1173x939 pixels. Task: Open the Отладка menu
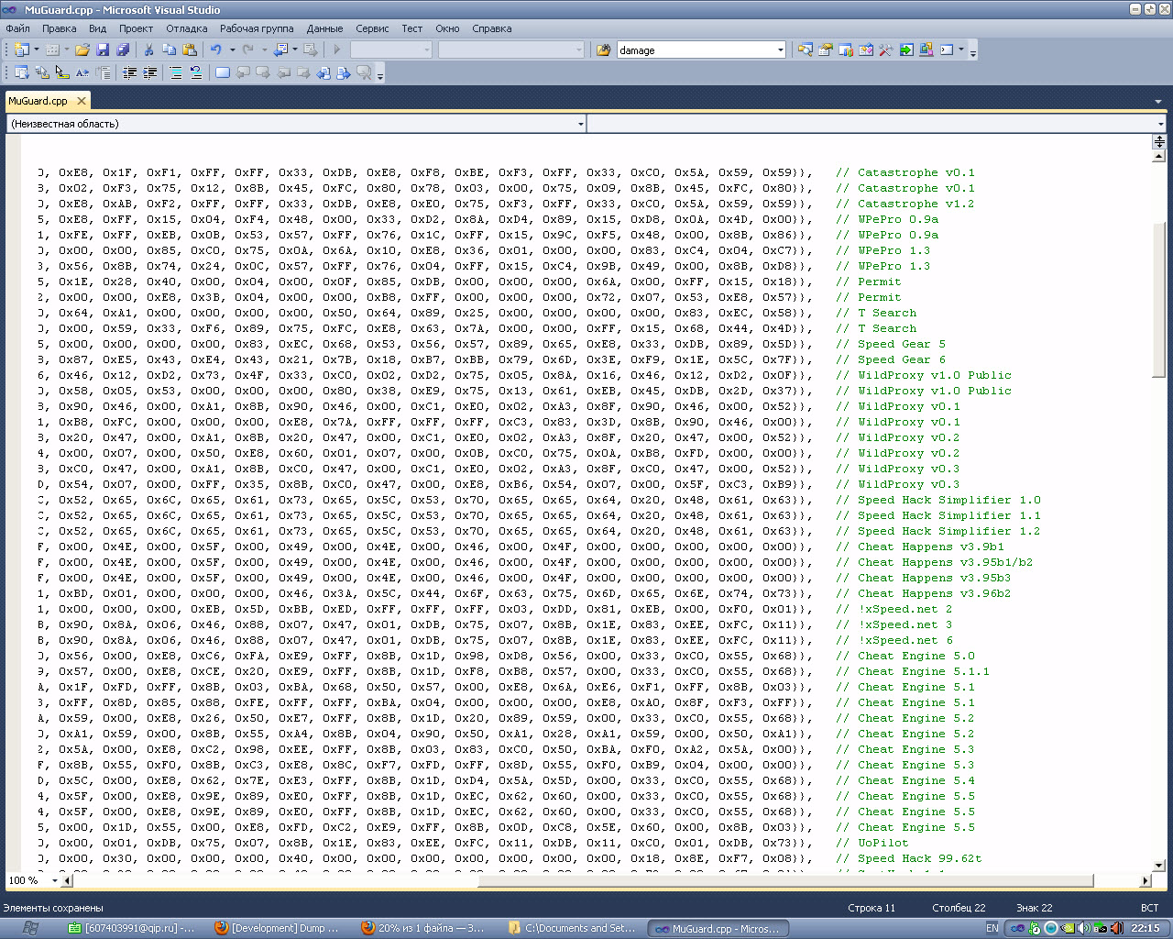[x=187, y=28]
